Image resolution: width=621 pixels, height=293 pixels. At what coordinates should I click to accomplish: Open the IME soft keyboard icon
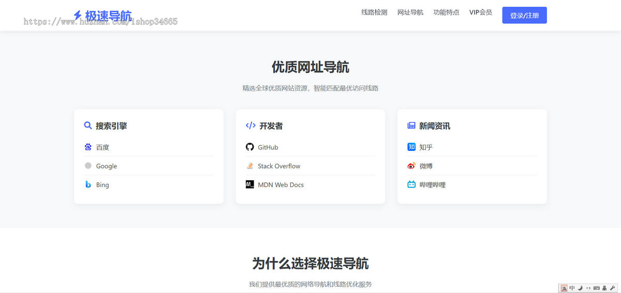[x=596, y=288]
